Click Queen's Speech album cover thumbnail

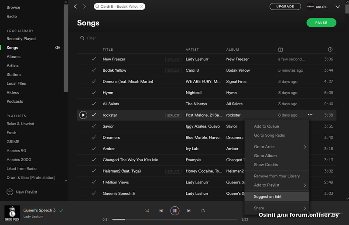coord(12,213)
